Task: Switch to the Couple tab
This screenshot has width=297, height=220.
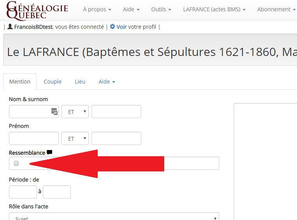Action: pyautogui.click(x=53, y=82)
